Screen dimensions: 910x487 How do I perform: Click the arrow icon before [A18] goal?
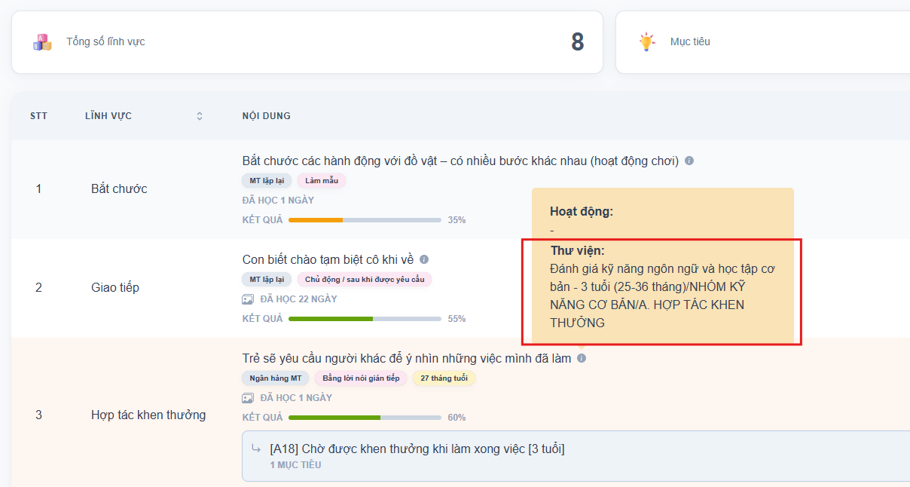point(256,449)
